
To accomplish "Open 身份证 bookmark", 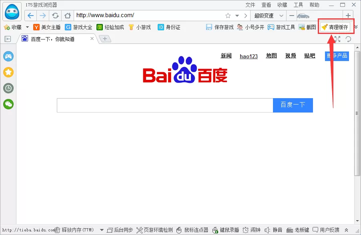I will (169, 27).
